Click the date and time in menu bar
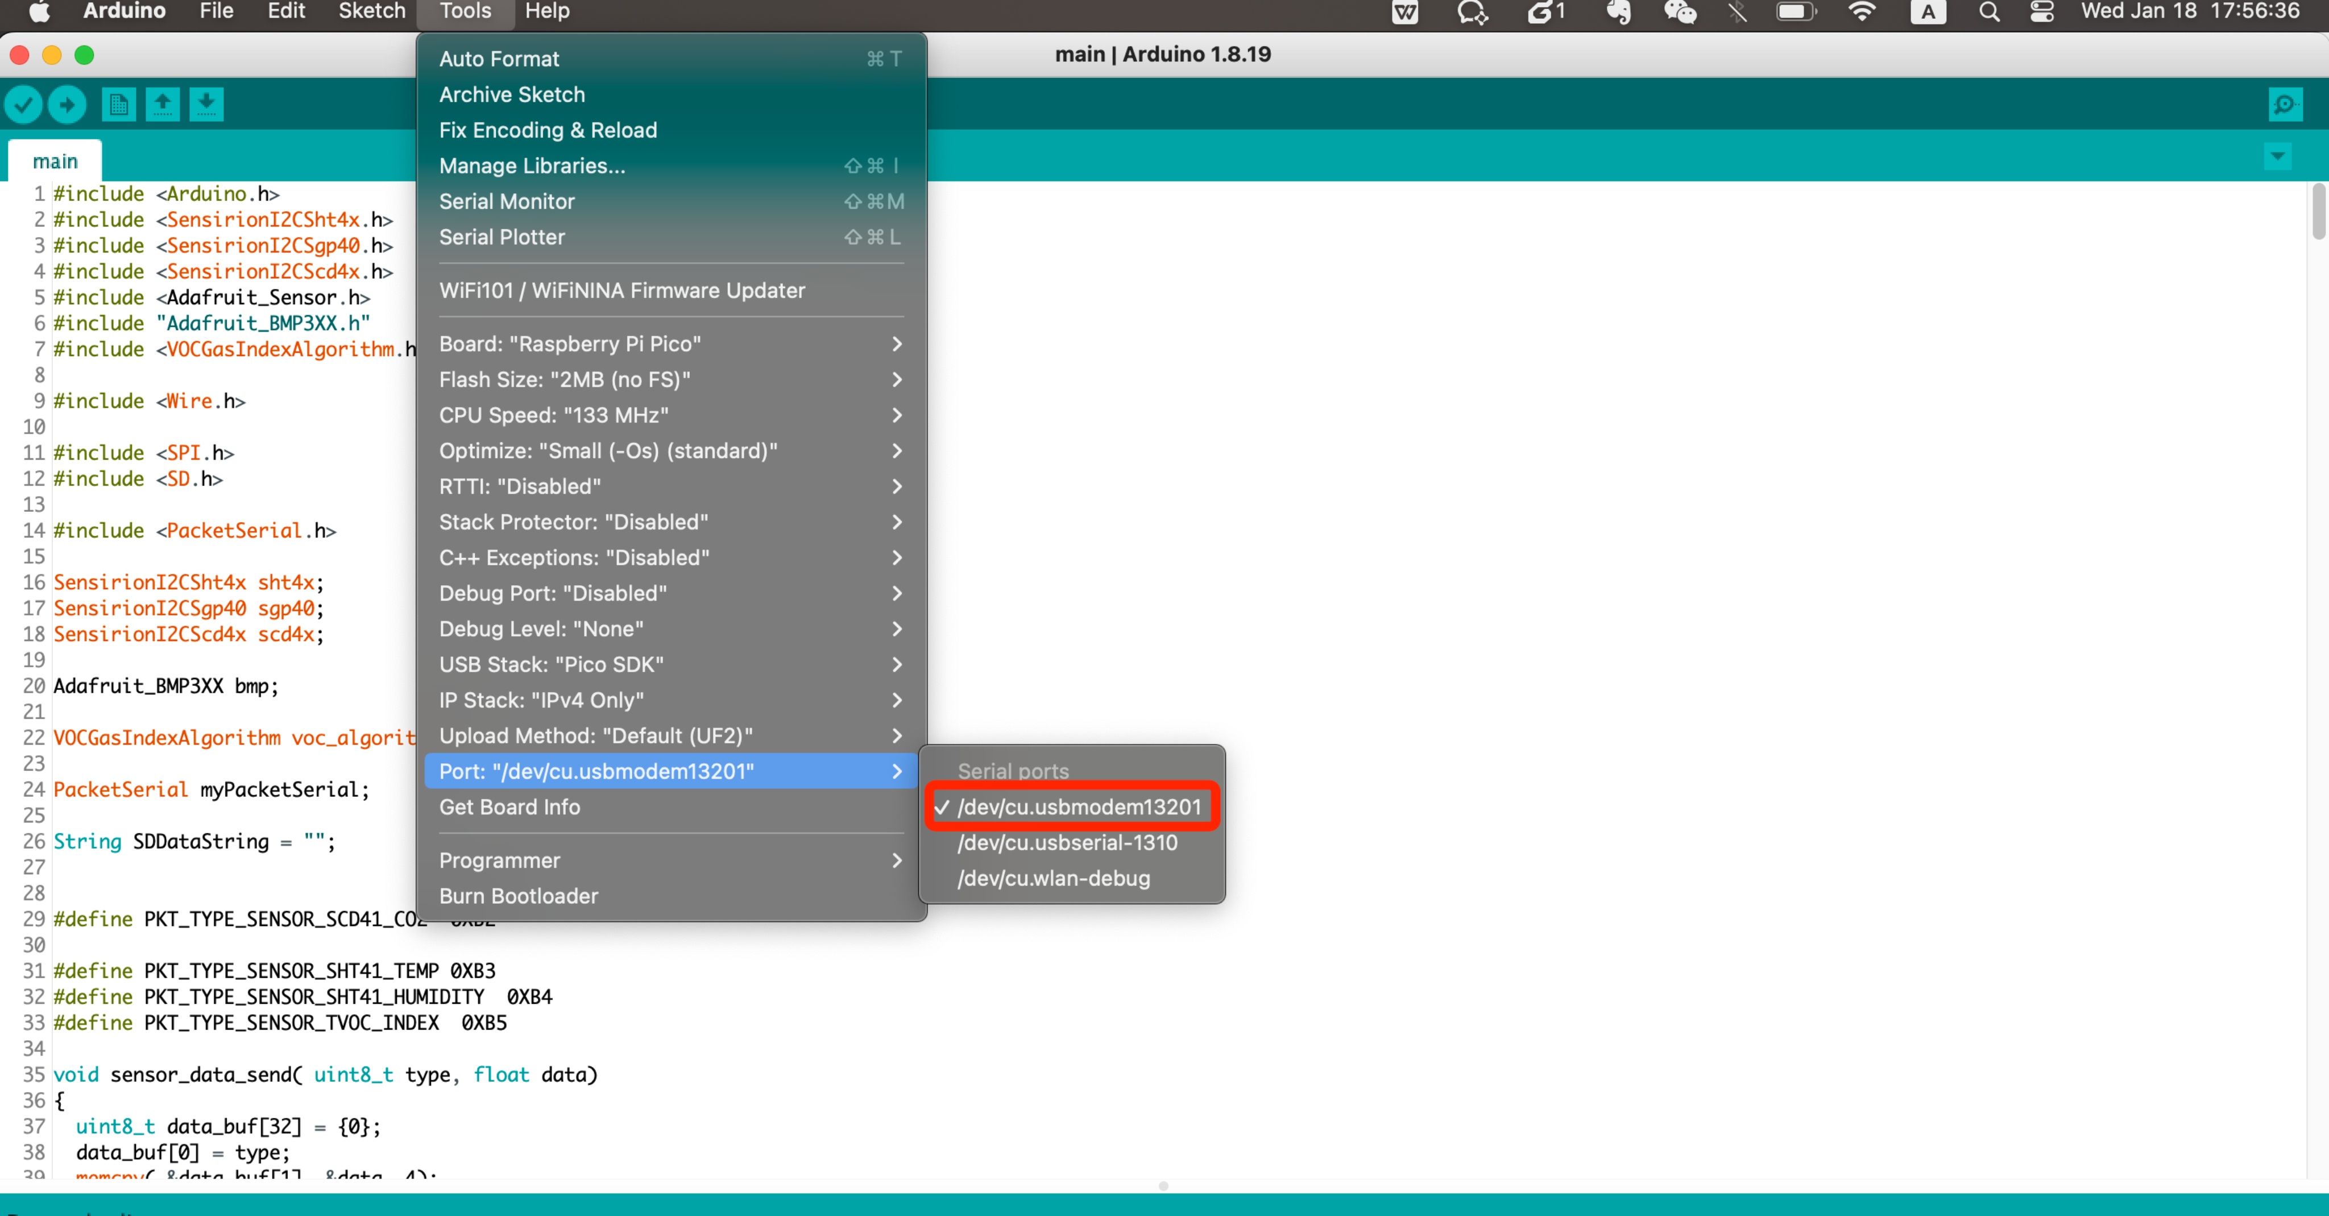This screenshot has width=2329, height=1216. (2190, 12)
